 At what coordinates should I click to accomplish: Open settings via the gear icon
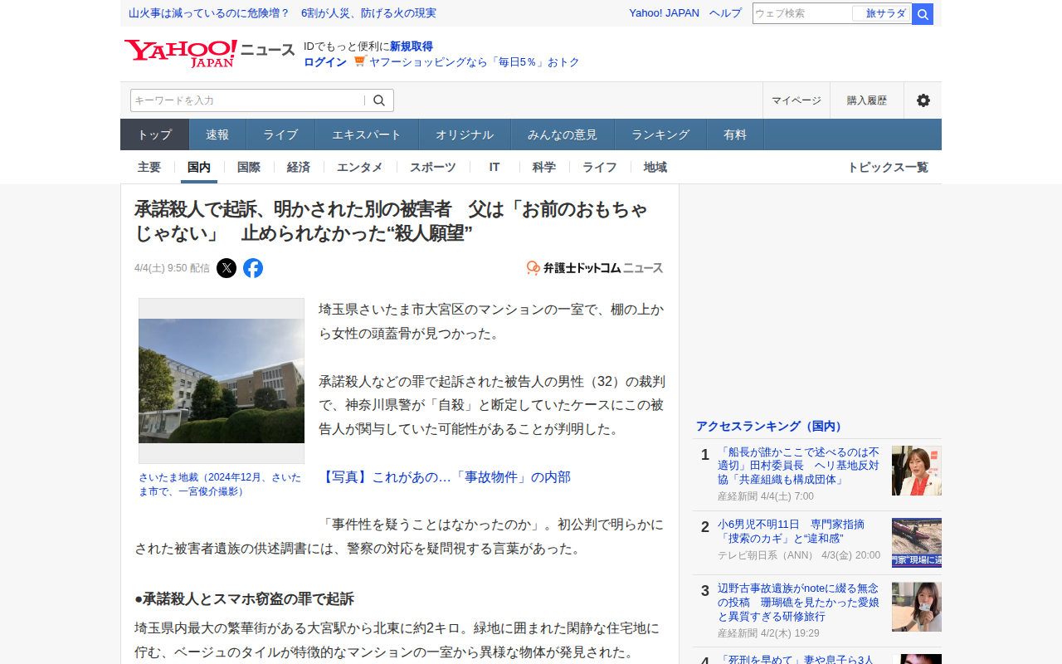coord(923,100)
